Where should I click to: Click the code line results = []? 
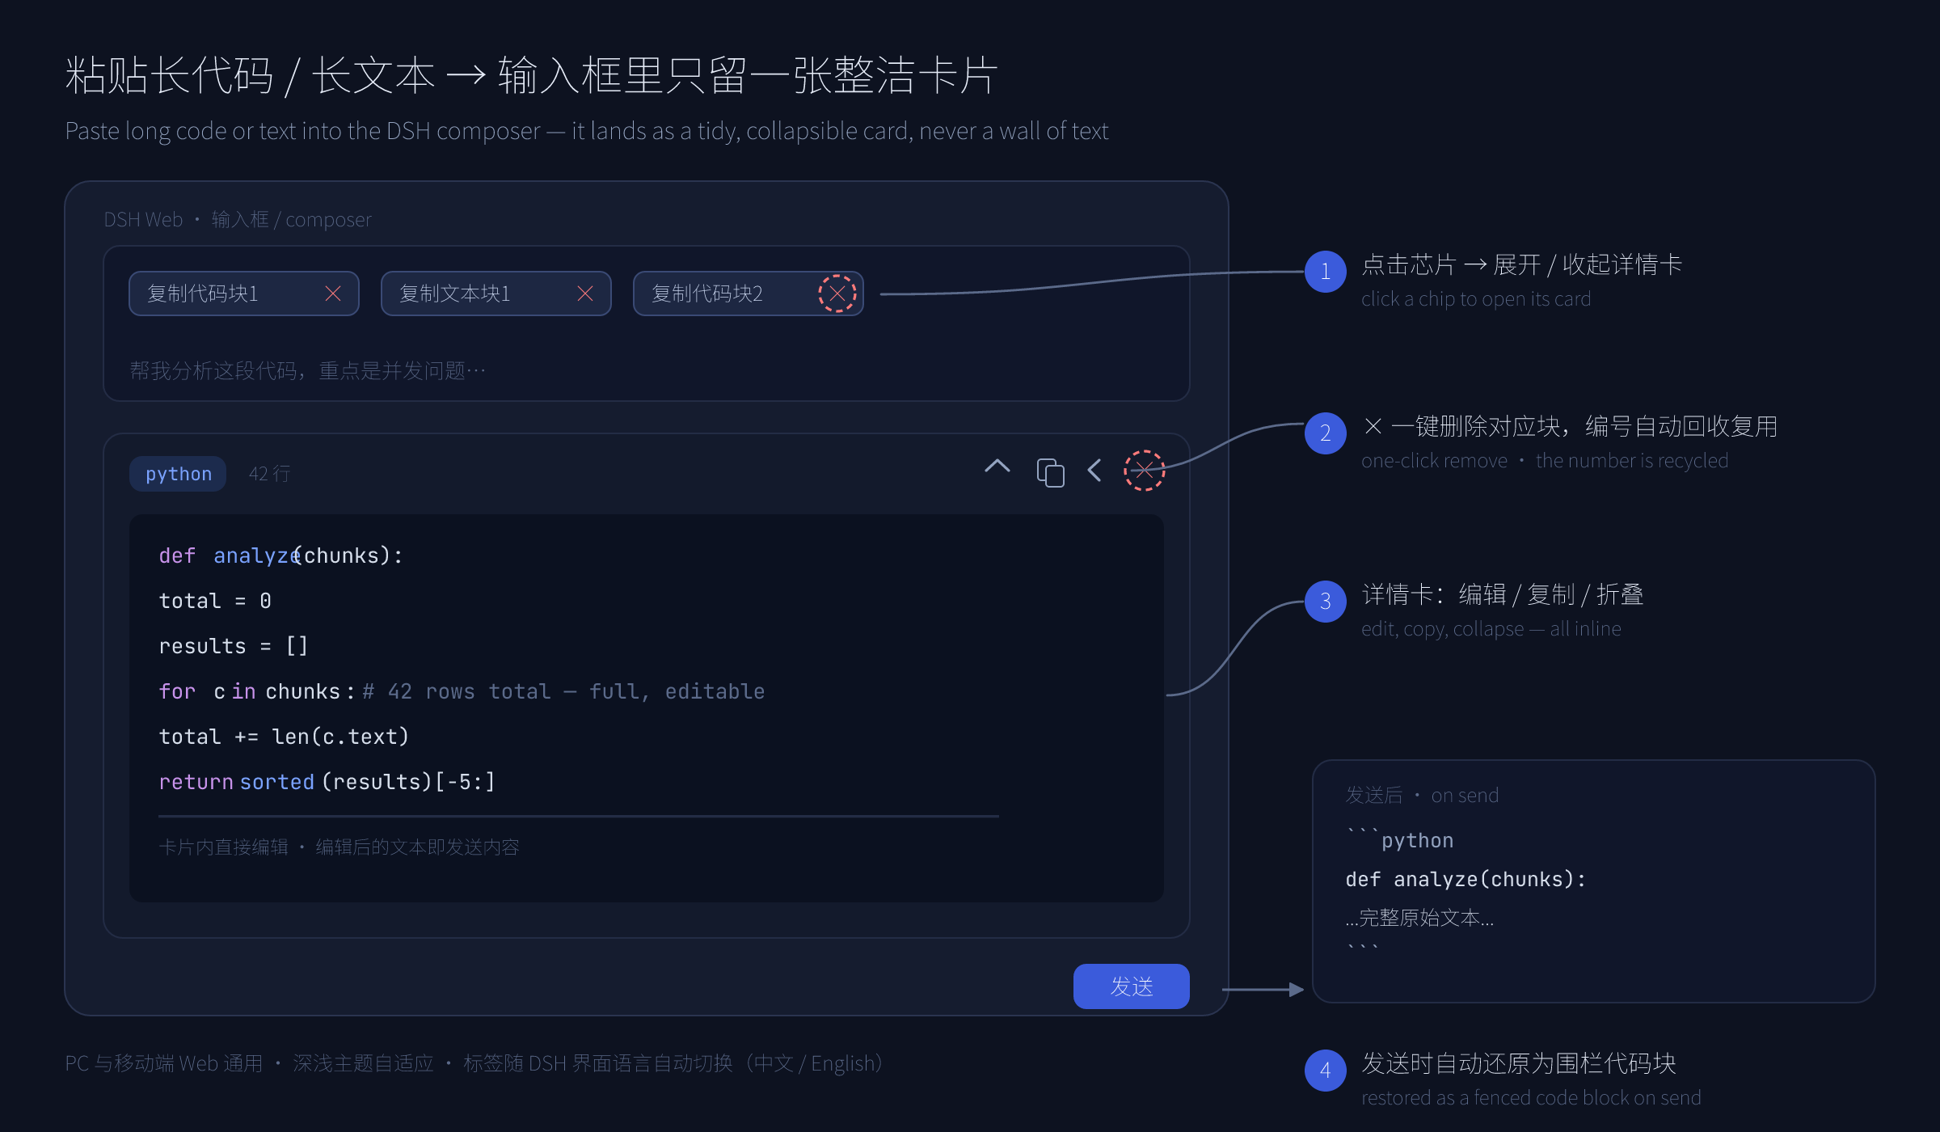[x=233, y=646]
